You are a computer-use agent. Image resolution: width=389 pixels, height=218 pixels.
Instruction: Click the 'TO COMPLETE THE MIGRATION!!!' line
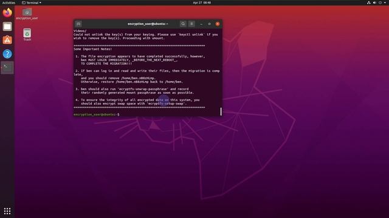coord(106,64)
